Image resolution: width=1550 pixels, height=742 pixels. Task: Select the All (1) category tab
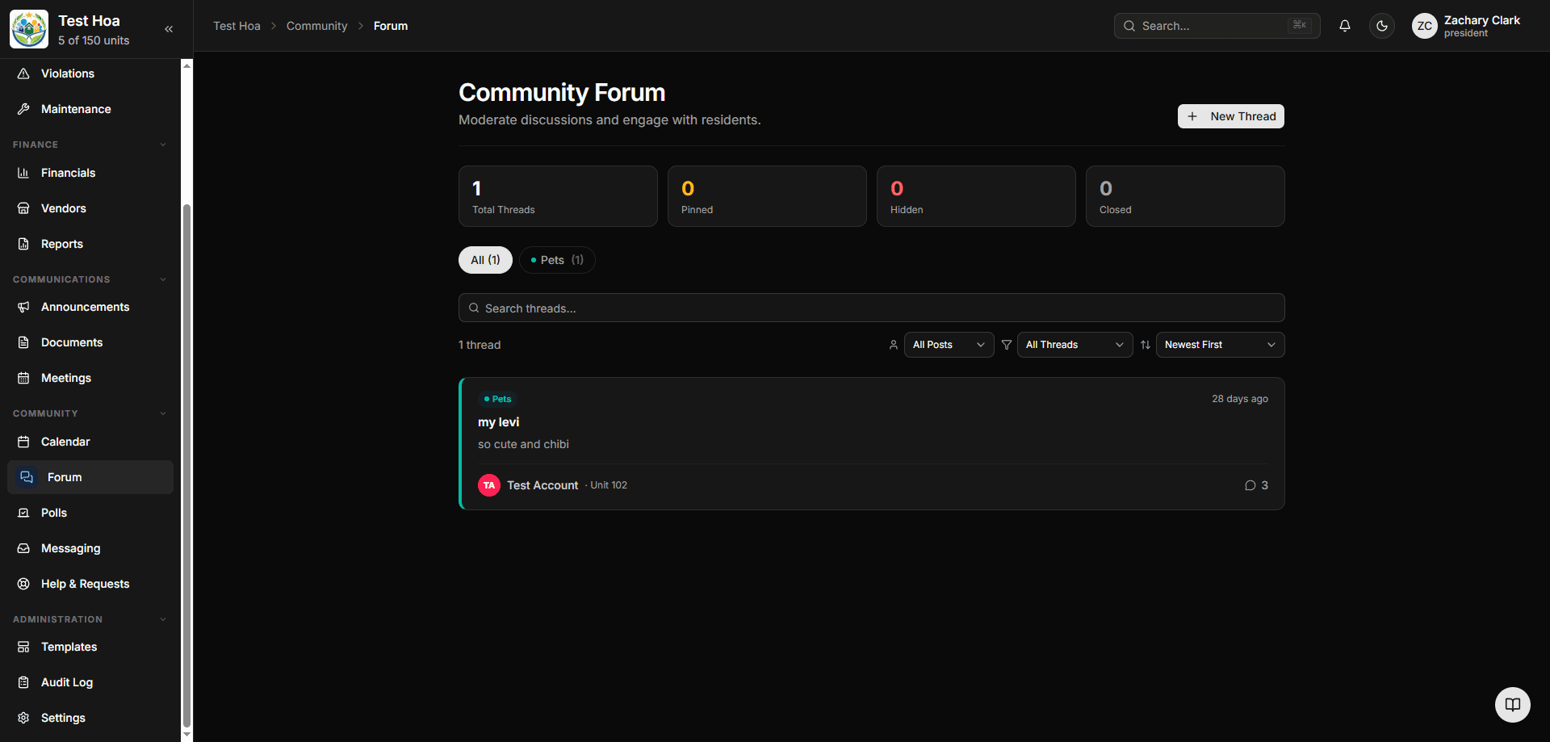(485, 260)
